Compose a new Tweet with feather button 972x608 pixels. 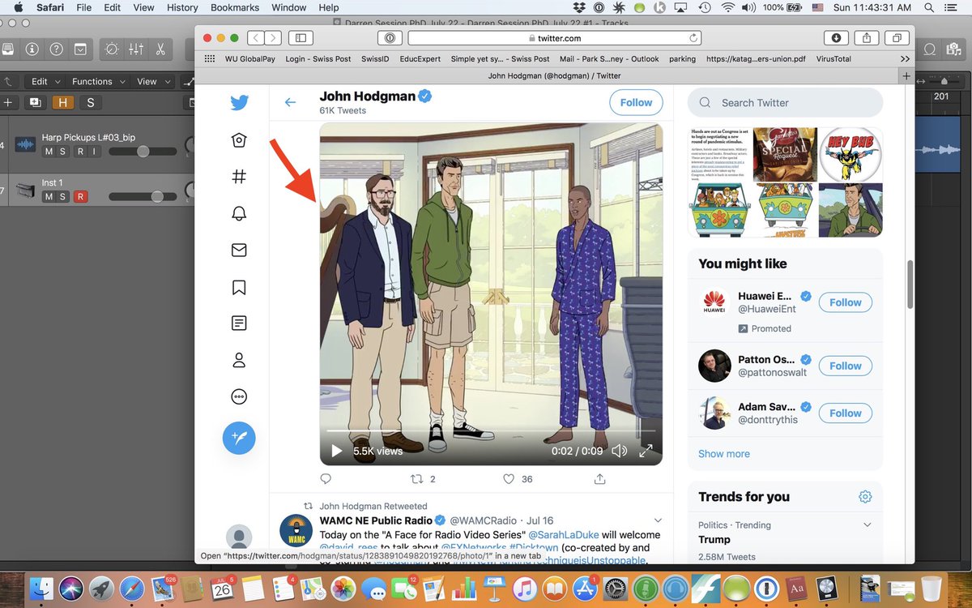click(239, 438)
